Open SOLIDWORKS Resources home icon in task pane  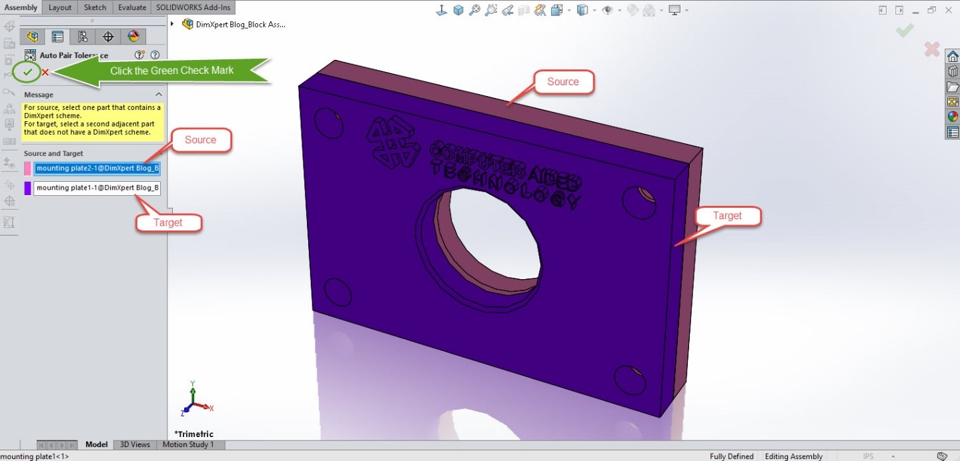[953, 56]
